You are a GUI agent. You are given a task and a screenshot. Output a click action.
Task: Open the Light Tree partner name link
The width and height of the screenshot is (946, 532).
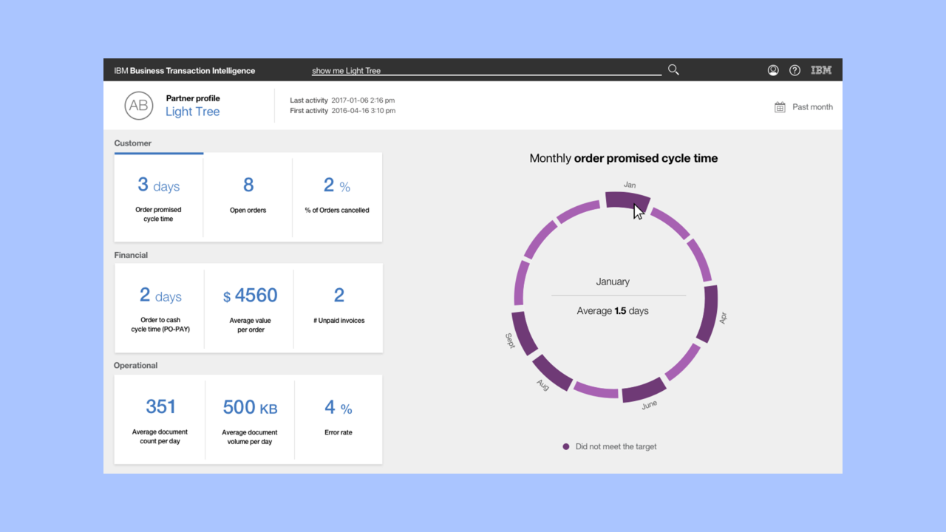click(x=193, y=112)
